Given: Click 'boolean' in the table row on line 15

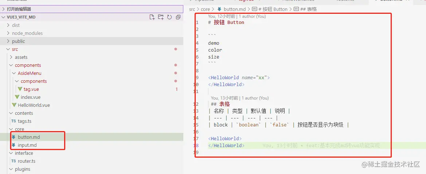Looking at the screenshot, I should (248, 125).
